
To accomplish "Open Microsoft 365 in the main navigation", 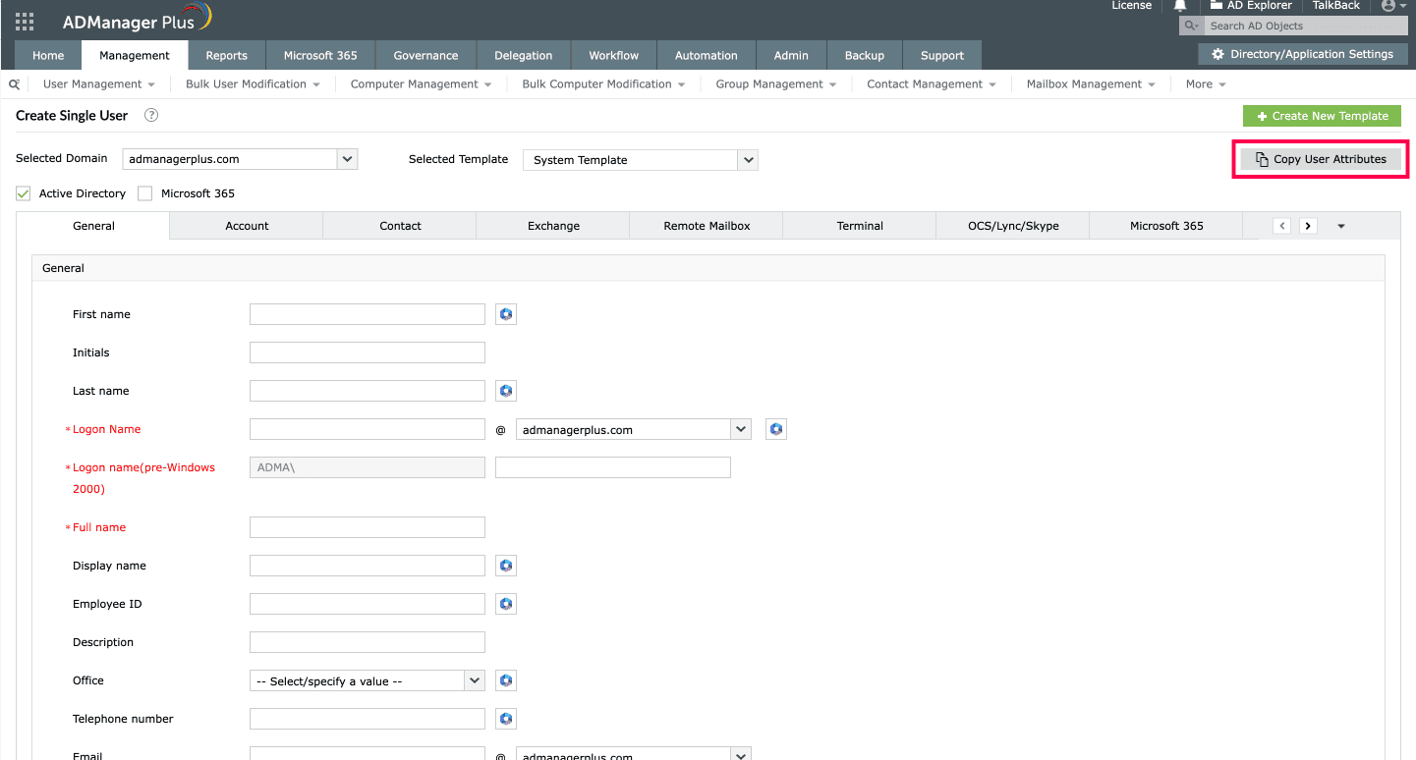I will [320, 55].
